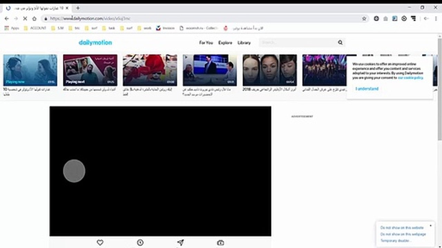
Task: Open the news studio video thumbnail
Action: tap(210, 70)
